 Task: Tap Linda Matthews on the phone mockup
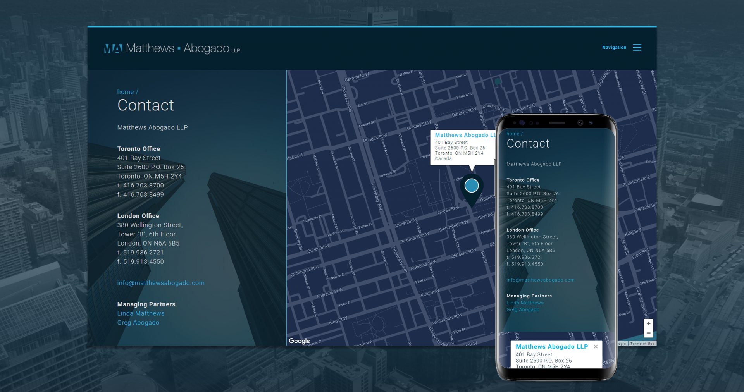tap(525, 303)
